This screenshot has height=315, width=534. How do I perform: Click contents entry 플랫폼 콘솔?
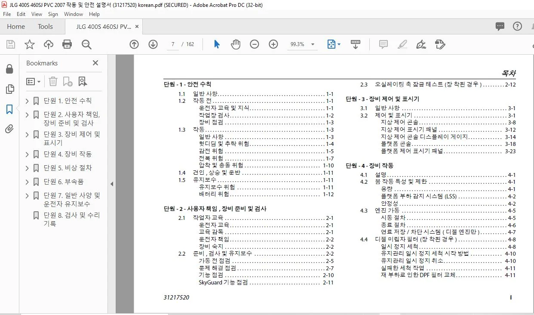tap(448, 144)
